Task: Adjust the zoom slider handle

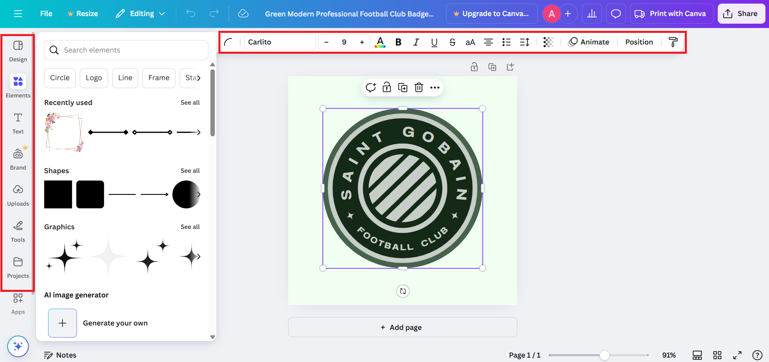Action: pos(604,355)
